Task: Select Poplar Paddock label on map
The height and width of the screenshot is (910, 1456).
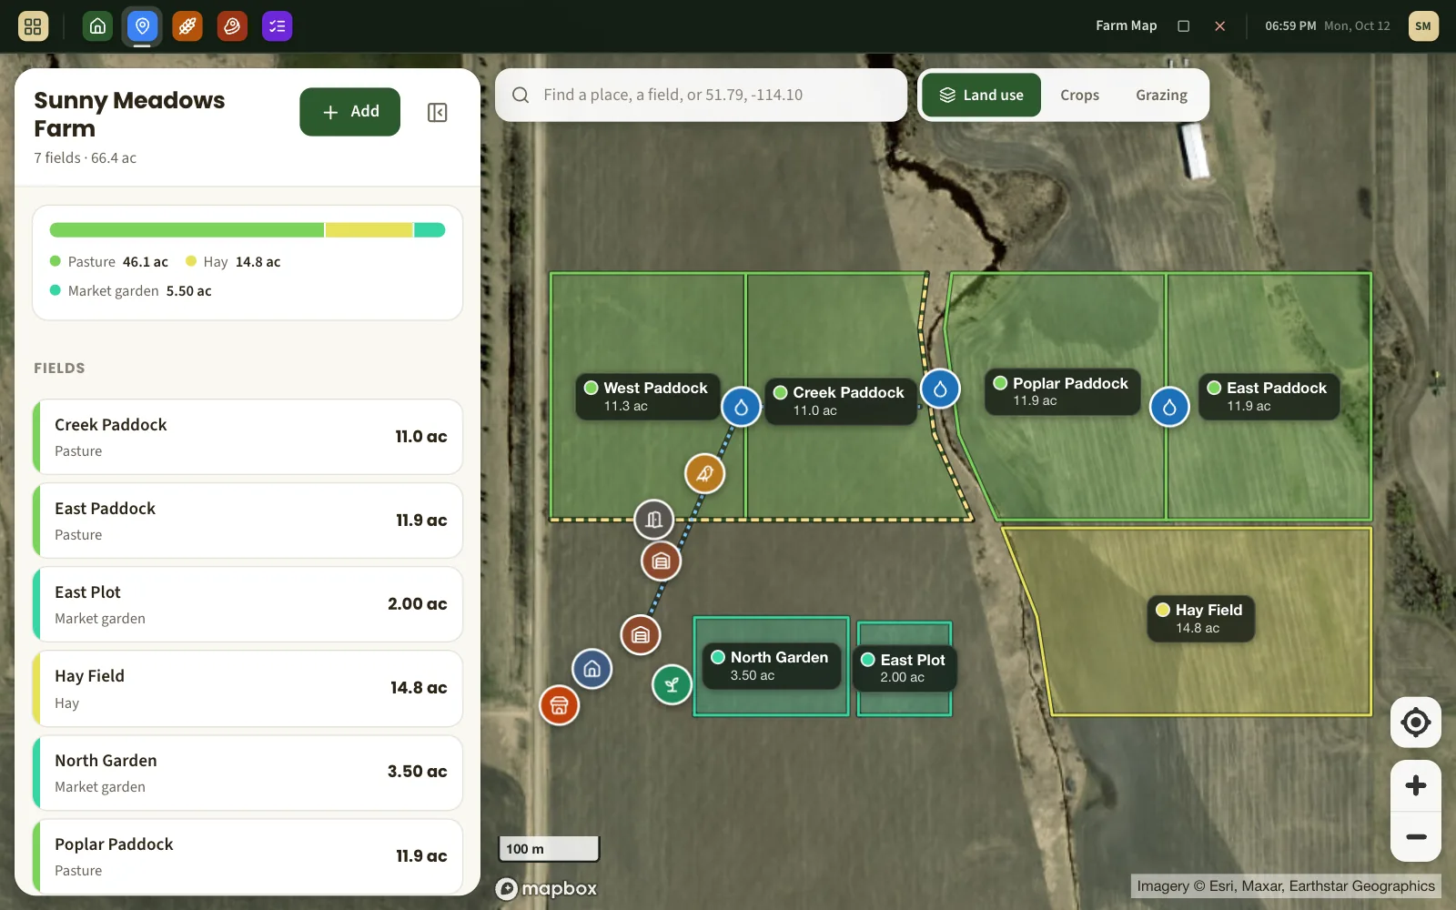Action: [1062, 391]
